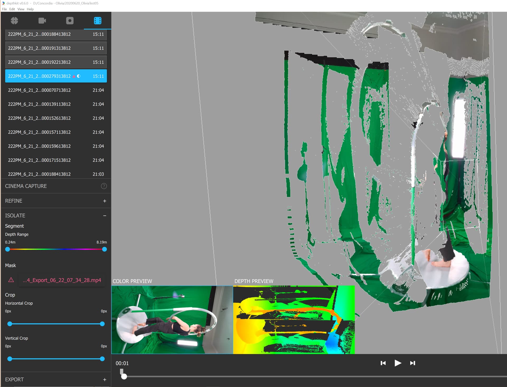This screenshot has height=387, width=507.
Task: Skip to next frame
Action: click(412, 363)
